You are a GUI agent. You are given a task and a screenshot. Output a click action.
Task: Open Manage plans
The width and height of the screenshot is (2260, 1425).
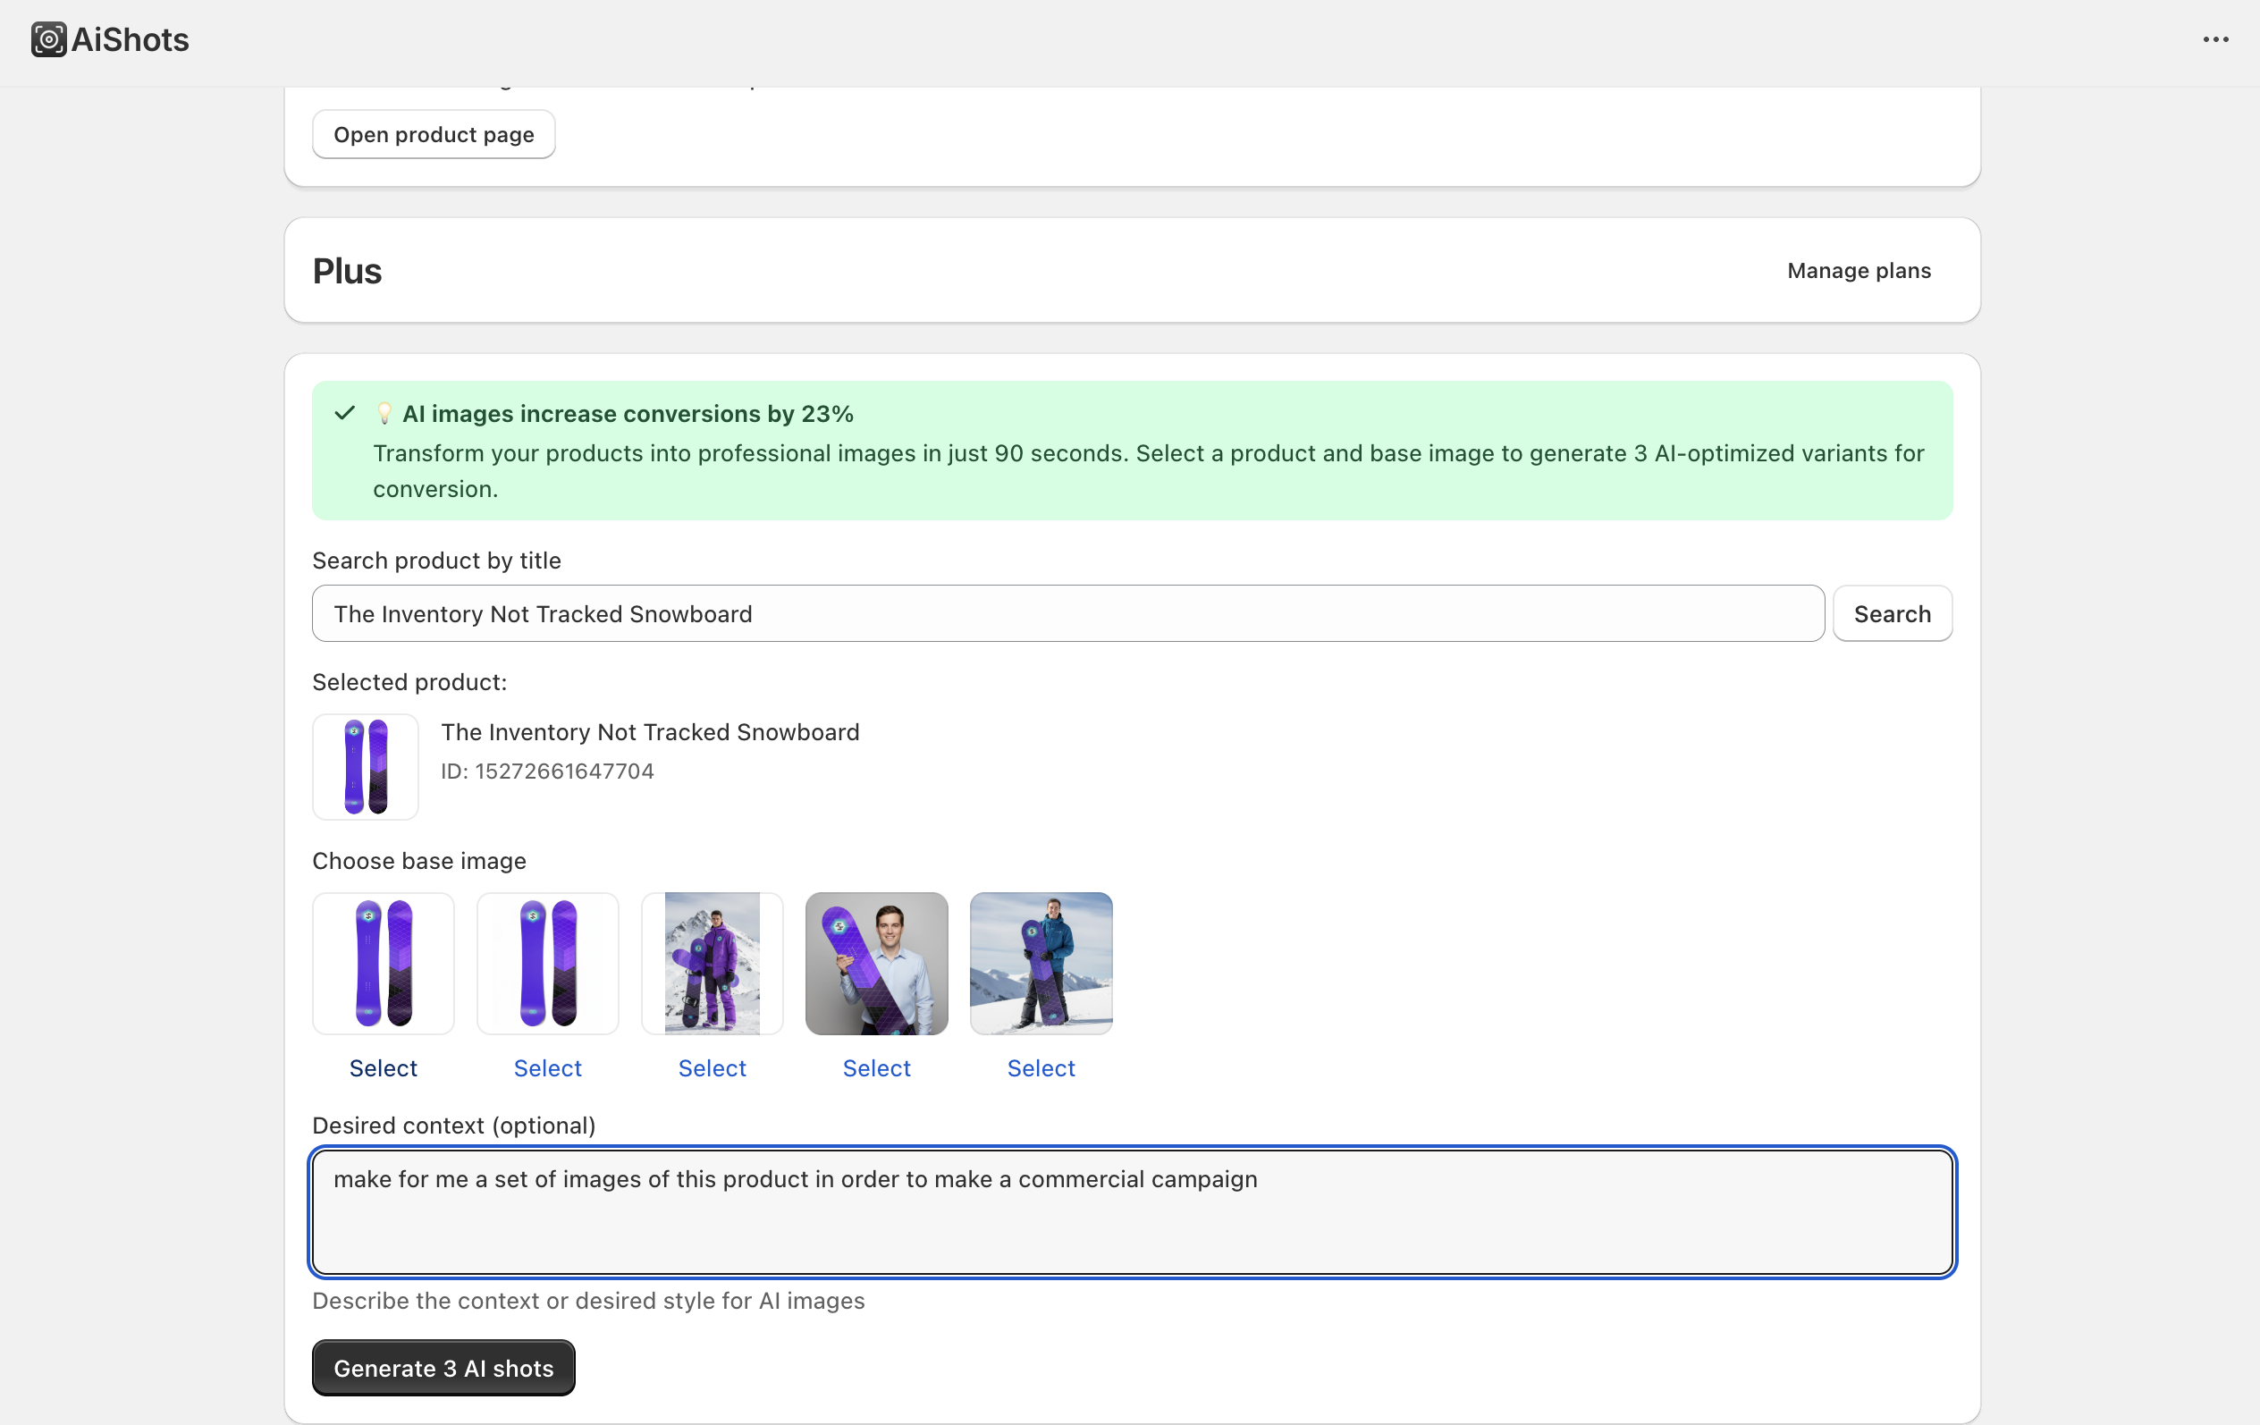tap(1858, 270)
